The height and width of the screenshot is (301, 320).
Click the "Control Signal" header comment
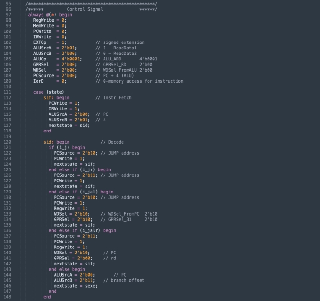[85, 9]
